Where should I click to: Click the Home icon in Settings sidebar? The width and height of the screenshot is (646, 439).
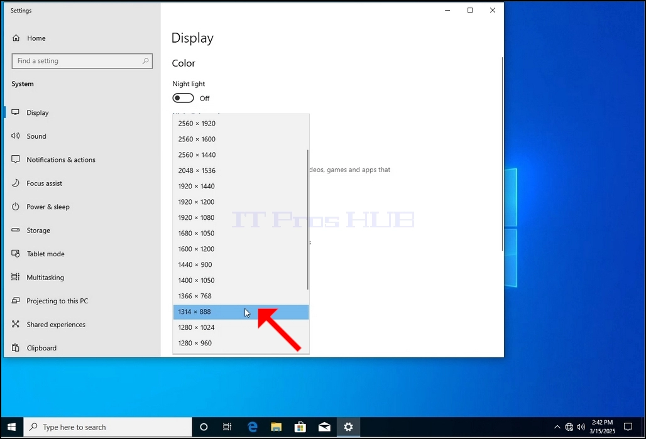coord(16,38)
